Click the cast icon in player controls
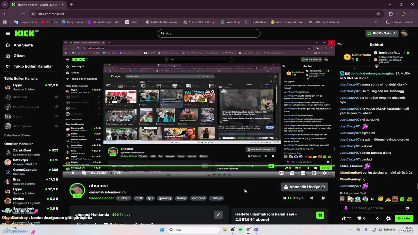 coord(292,173)
